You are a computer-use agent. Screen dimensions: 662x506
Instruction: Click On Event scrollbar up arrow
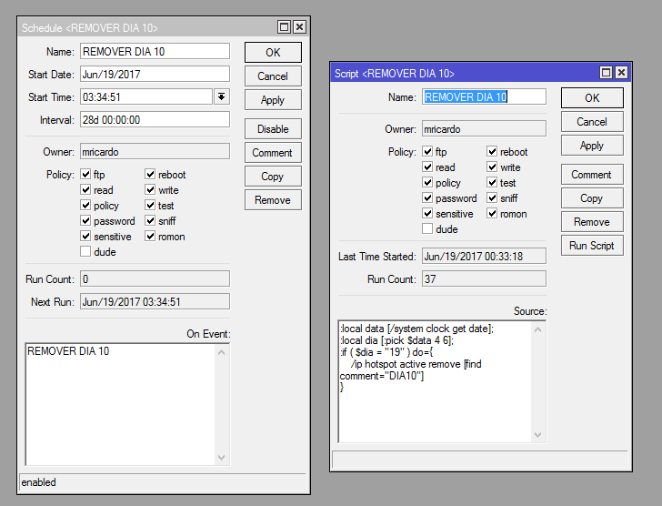(x=222, y=352)
